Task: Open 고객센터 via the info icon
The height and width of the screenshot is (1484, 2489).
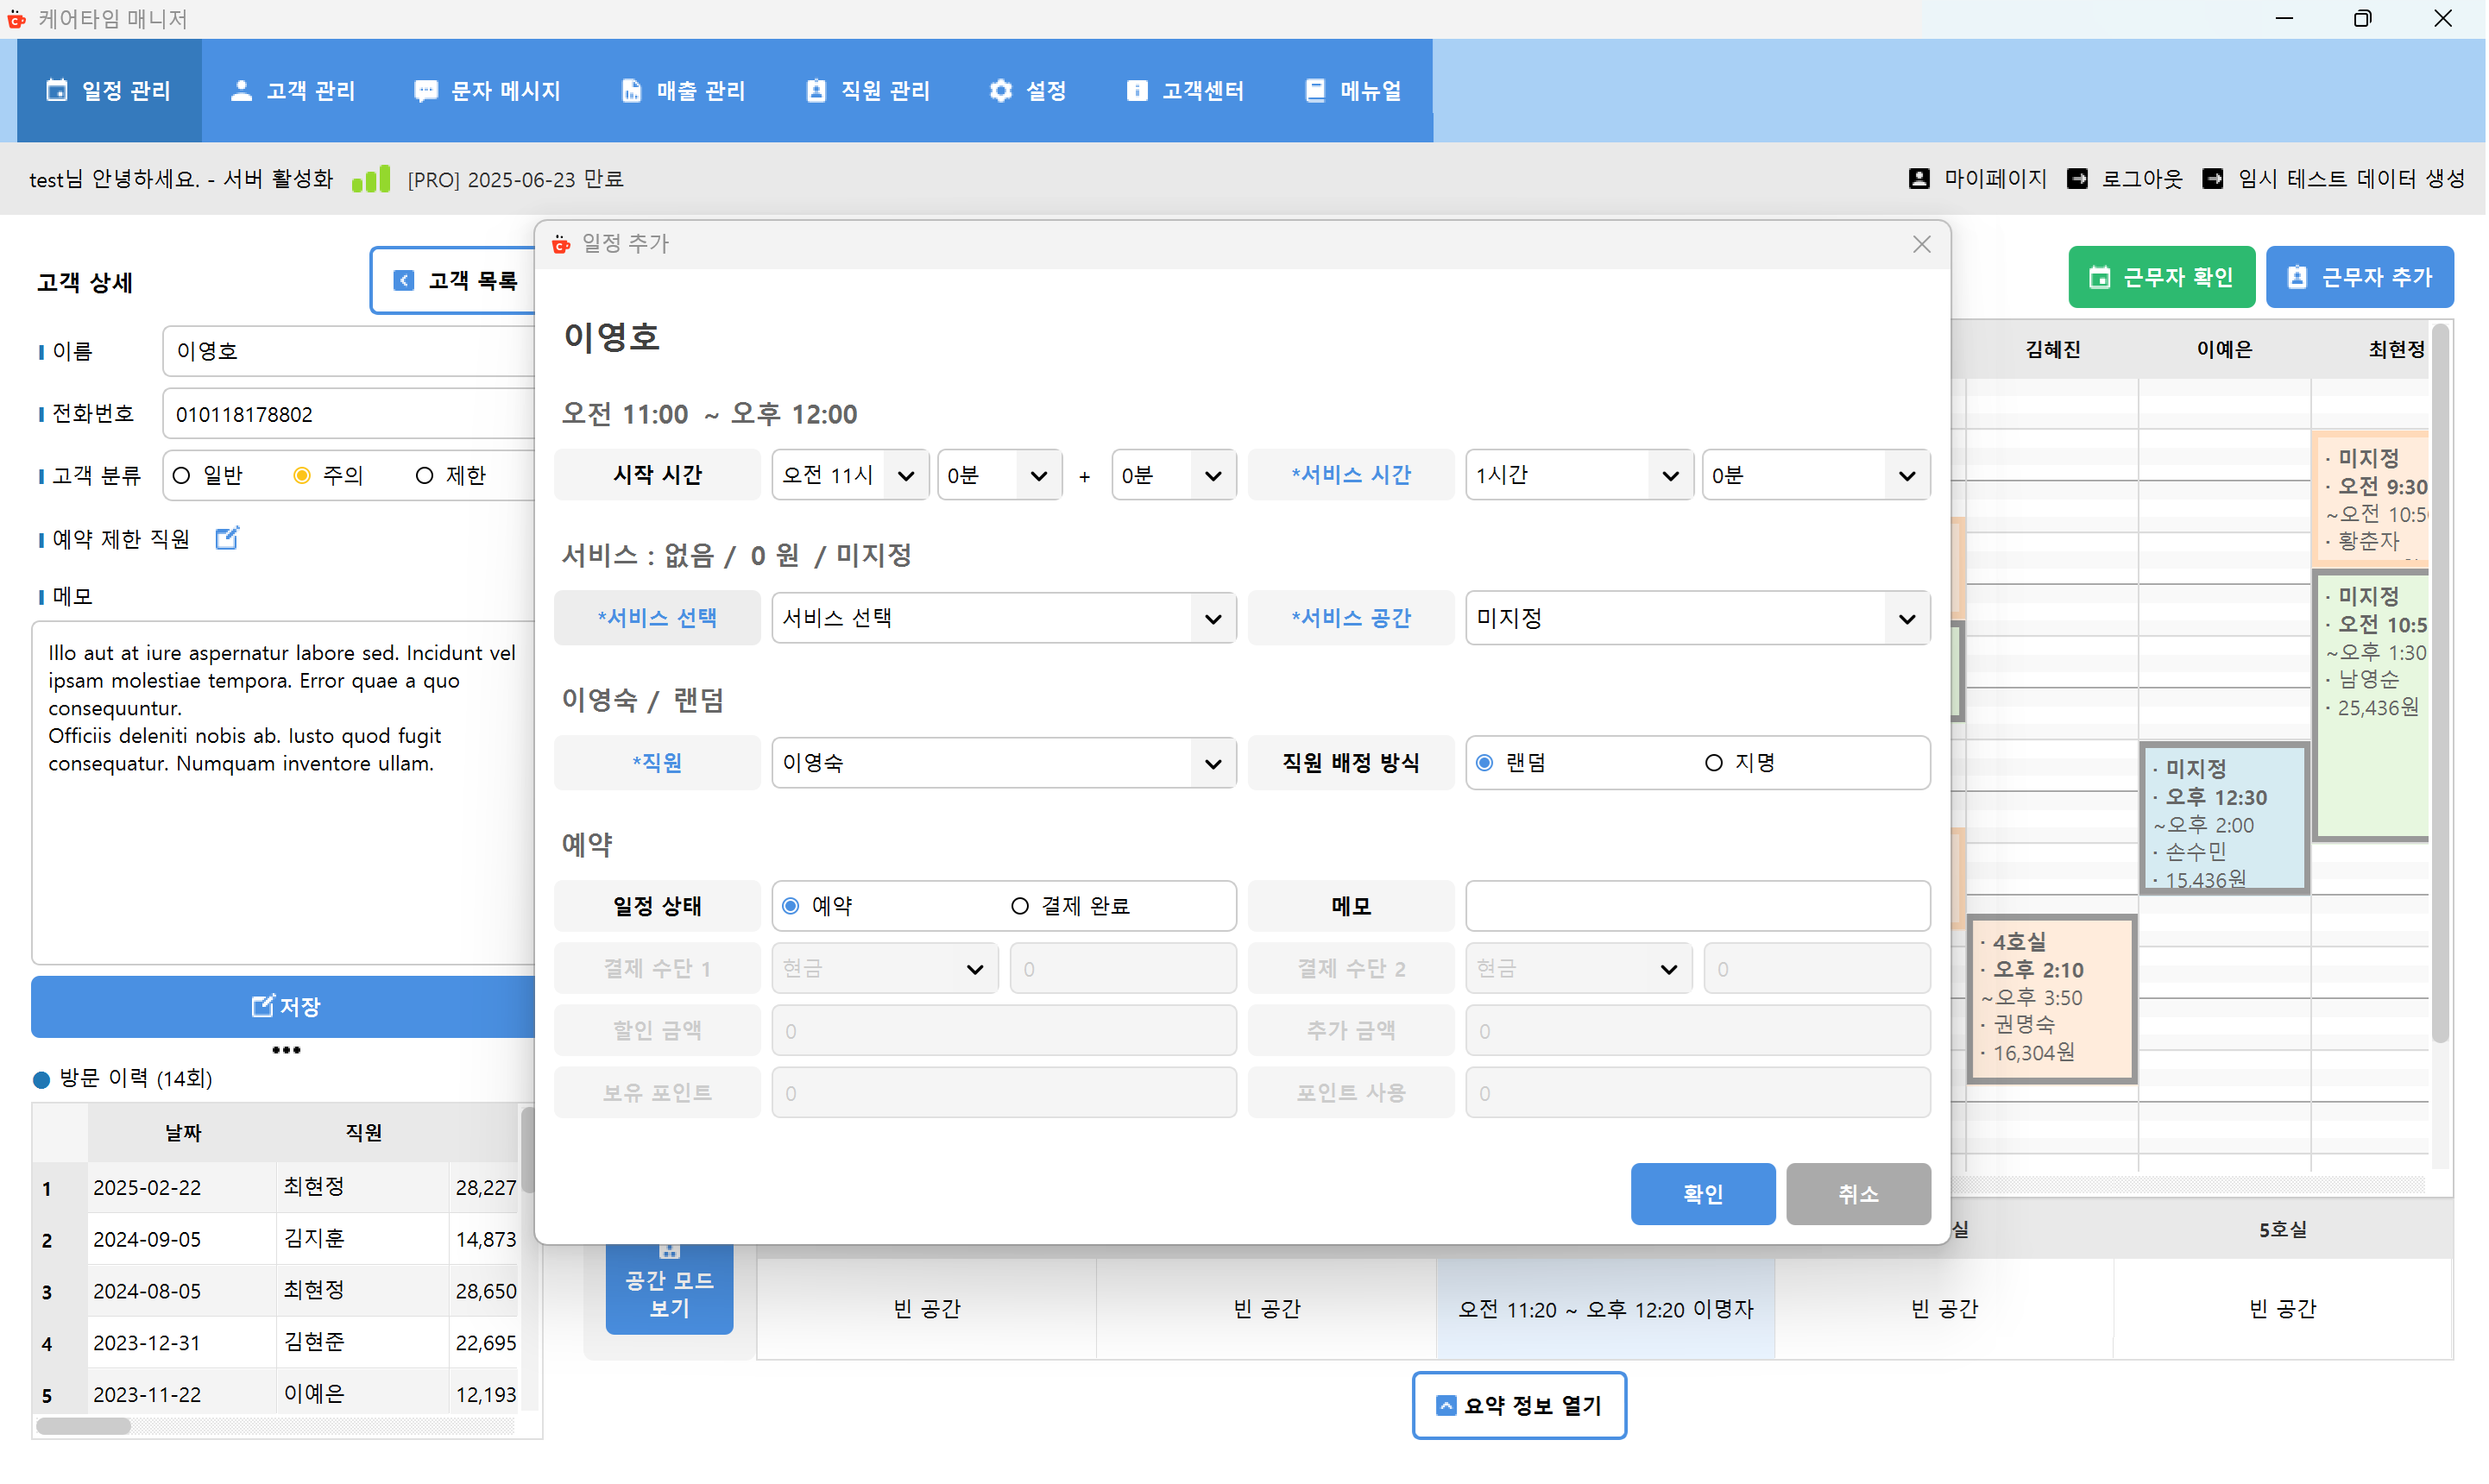Action: click(x=1136, y=90)
